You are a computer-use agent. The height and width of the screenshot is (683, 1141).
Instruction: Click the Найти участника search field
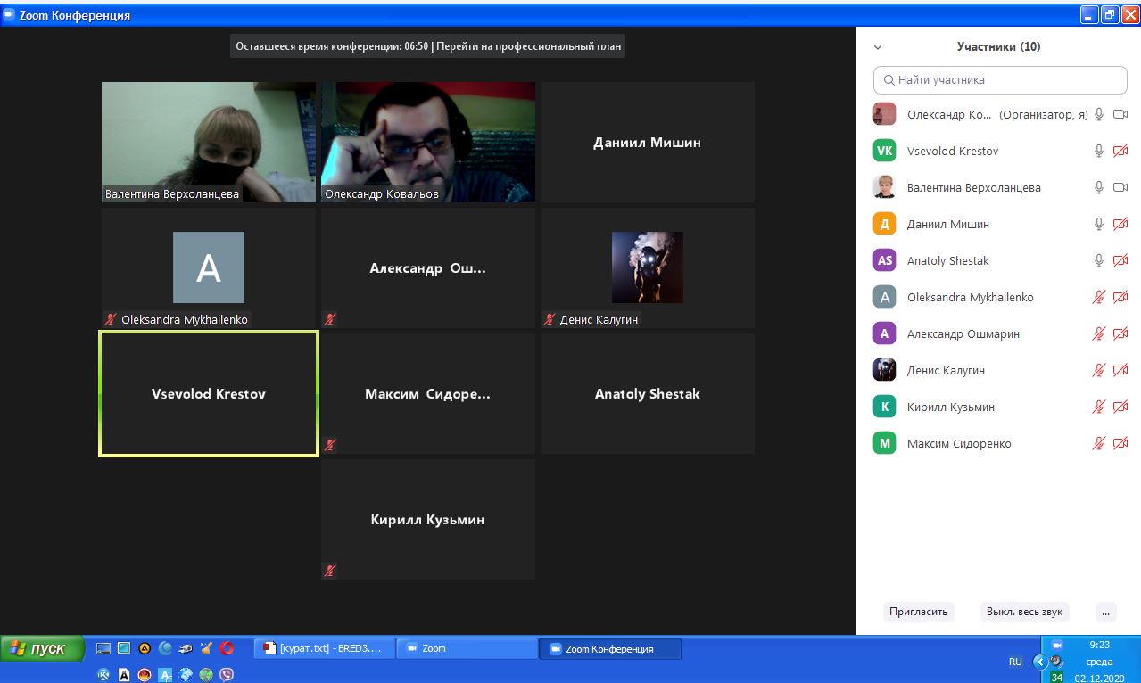(1000, 80)
